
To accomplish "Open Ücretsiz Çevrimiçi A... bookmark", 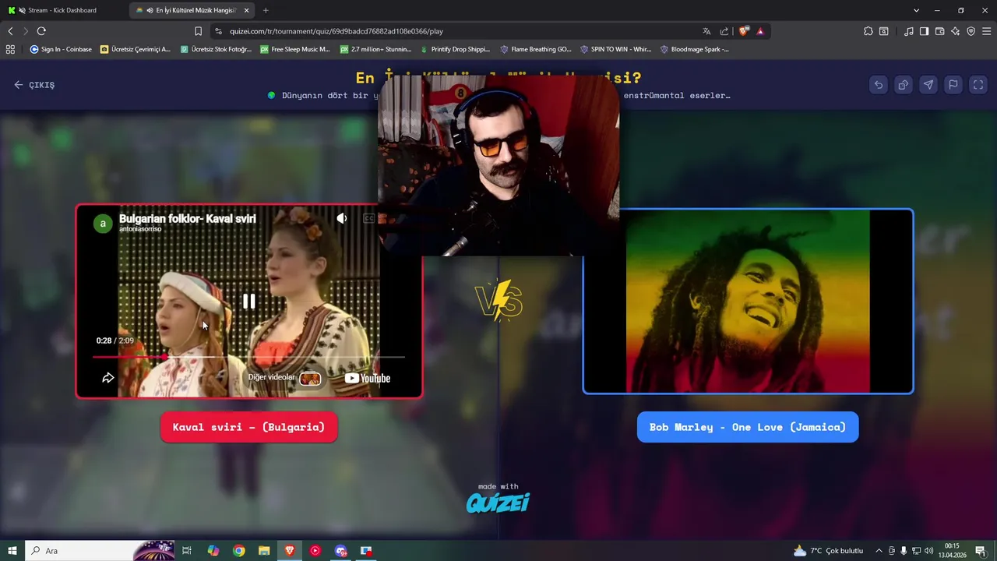I will click(x=136, y=49).
